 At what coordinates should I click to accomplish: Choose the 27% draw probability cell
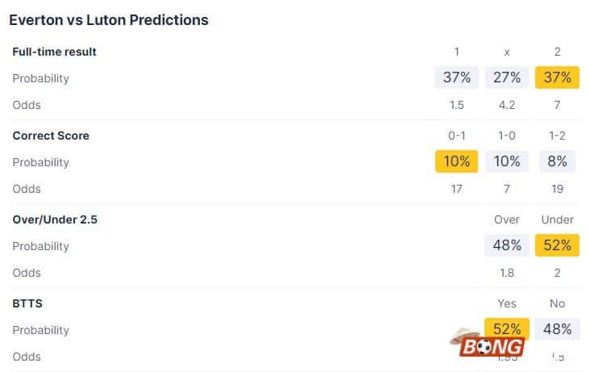pyautogui.click(x=506, y=78)
